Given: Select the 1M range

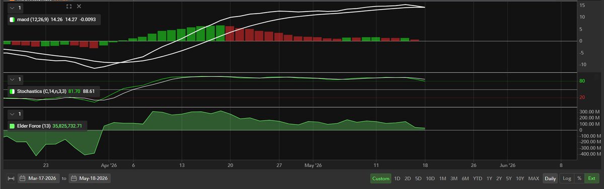Looking at the screenshot, I should pyautogui.click(x=443, y=178).
